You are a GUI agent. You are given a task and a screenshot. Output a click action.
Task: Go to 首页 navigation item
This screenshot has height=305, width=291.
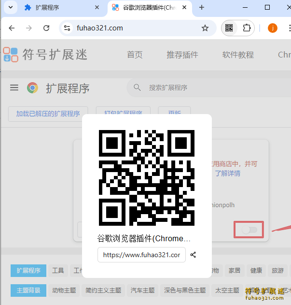coord(135,55)
